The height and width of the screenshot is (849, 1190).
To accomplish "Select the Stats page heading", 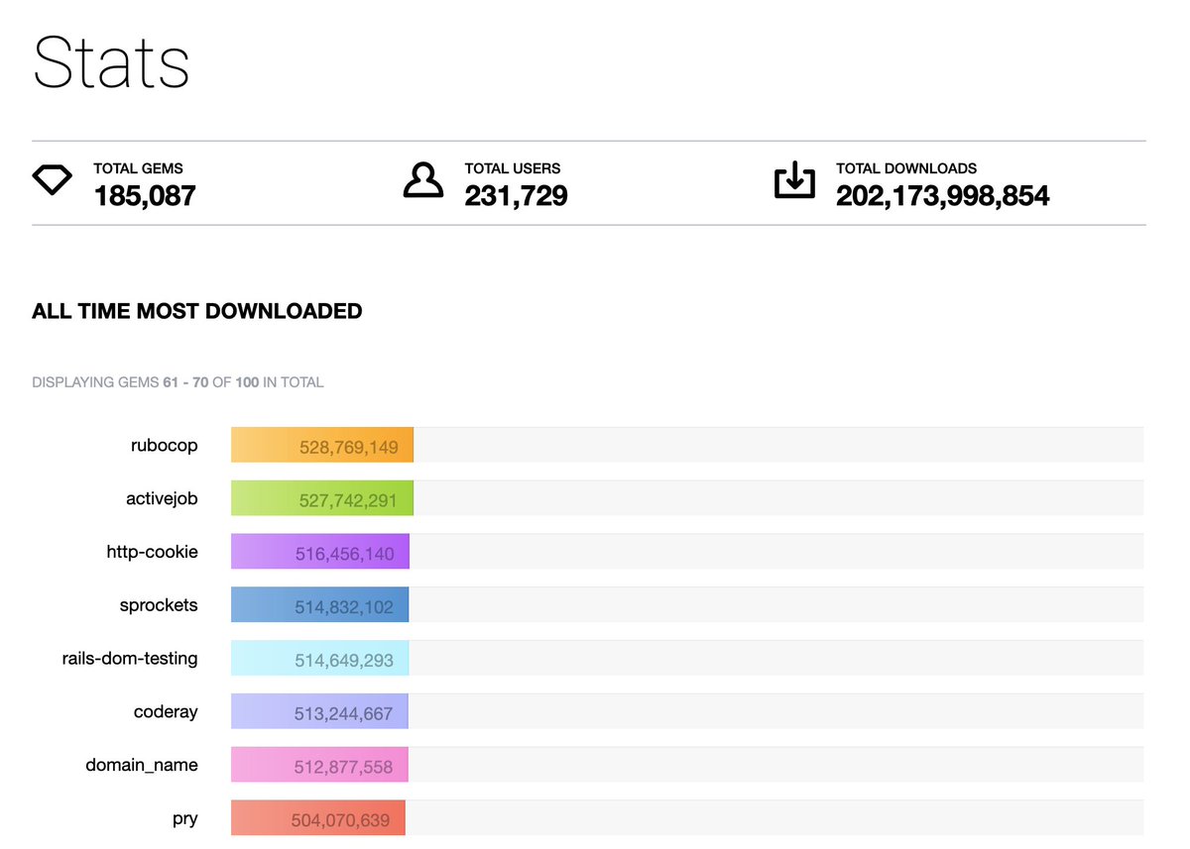I will (x=111, y=62).
